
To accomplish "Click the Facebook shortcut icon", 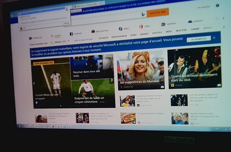I will pyautogui.click(x=71, y=33).
